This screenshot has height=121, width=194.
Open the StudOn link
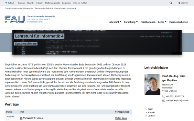[x=31, y=3]
